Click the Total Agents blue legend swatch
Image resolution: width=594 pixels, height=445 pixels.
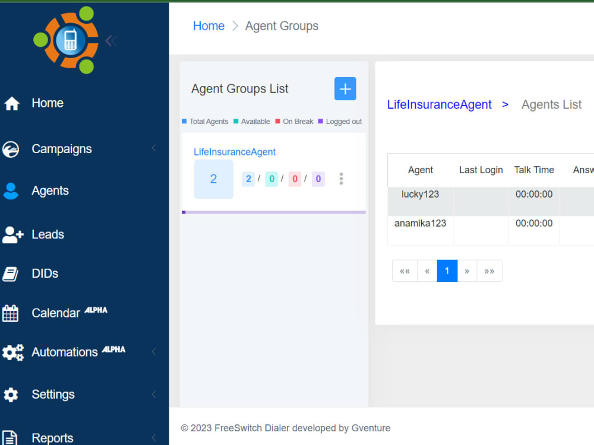point(184,121)
